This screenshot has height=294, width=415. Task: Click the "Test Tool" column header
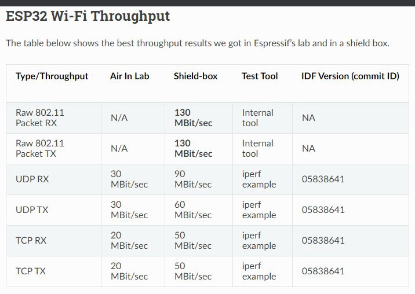tap(260, 76)
